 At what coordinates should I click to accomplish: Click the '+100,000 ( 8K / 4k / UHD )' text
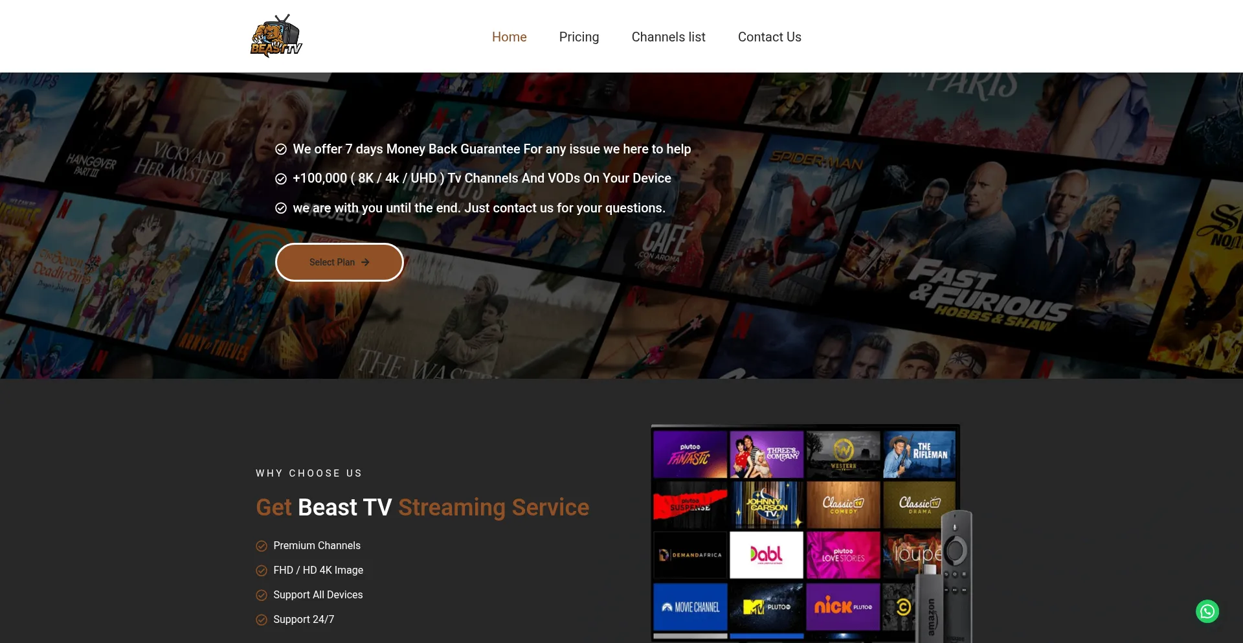482,178
